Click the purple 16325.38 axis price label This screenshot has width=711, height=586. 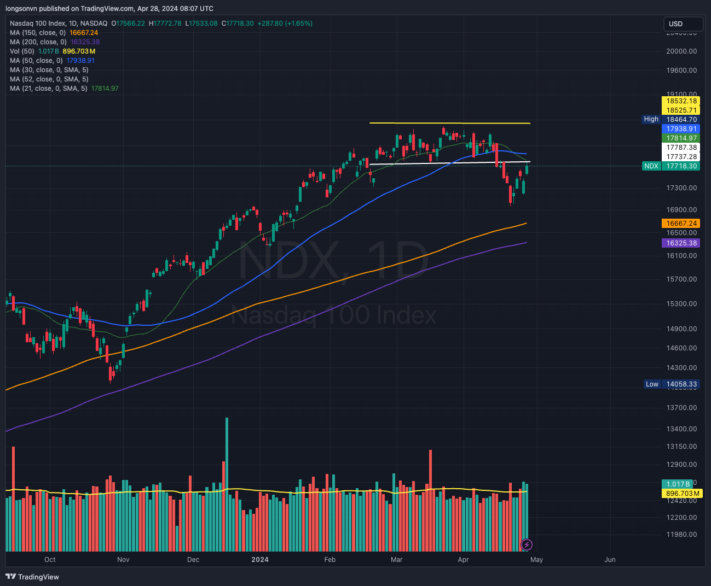(x=681, y=243)
